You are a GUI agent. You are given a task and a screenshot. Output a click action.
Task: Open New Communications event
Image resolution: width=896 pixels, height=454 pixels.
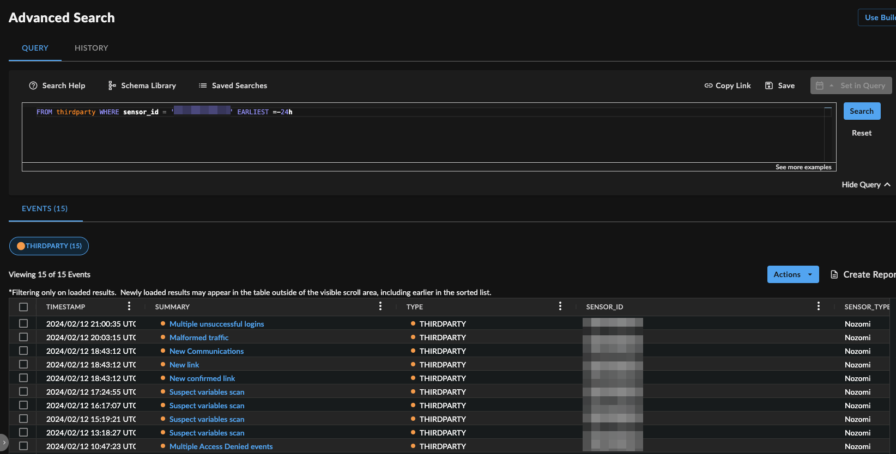(x=207, y=351)
